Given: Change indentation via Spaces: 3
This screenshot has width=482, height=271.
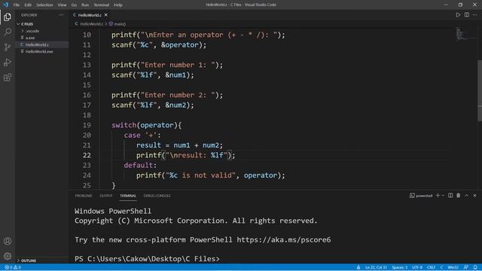Looking at the screenshot, I should 399,267.
